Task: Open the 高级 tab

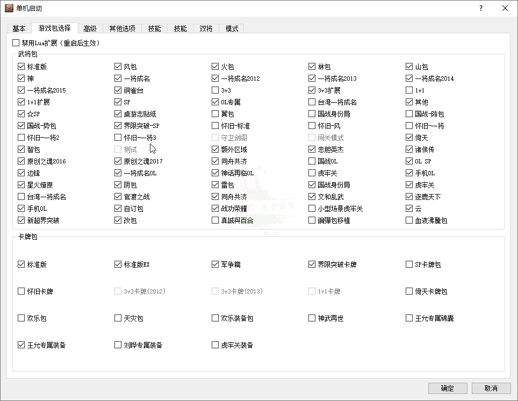Action: (90, 28)
